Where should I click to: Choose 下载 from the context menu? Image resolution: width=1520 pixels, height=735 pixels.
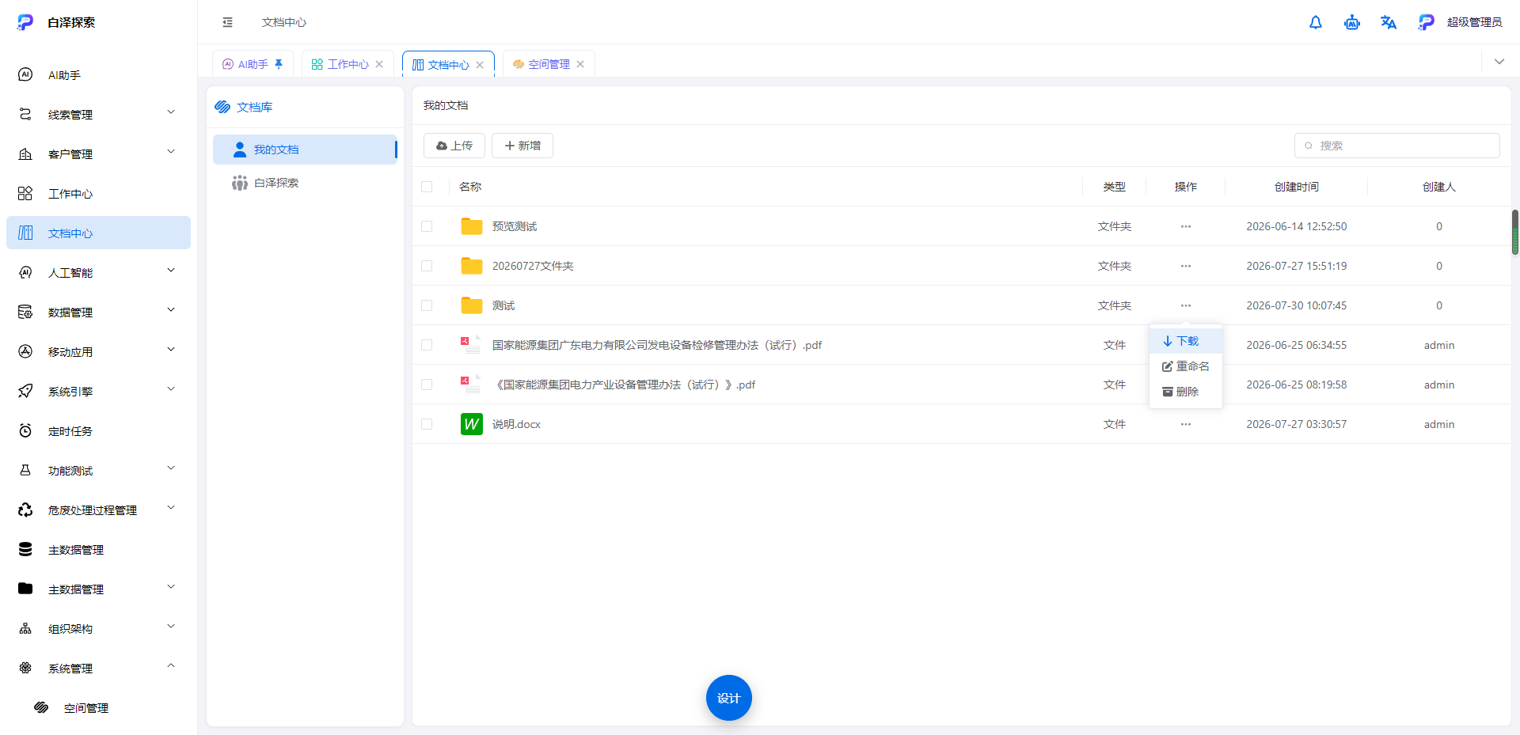pos(1186,341)
